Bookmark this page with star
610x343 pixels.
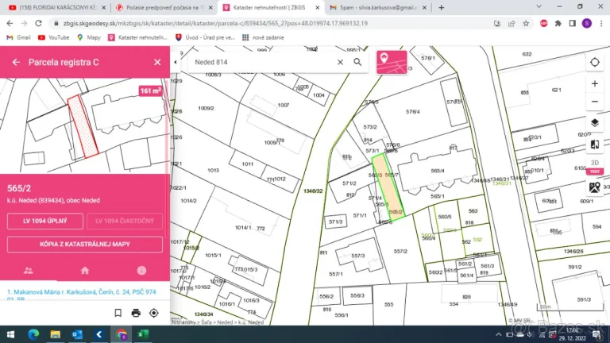[x=526, y=23]
